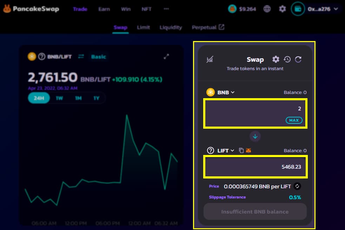Open recent transactions history icon
The image size is (345, 230).
[x=287, y=59]
